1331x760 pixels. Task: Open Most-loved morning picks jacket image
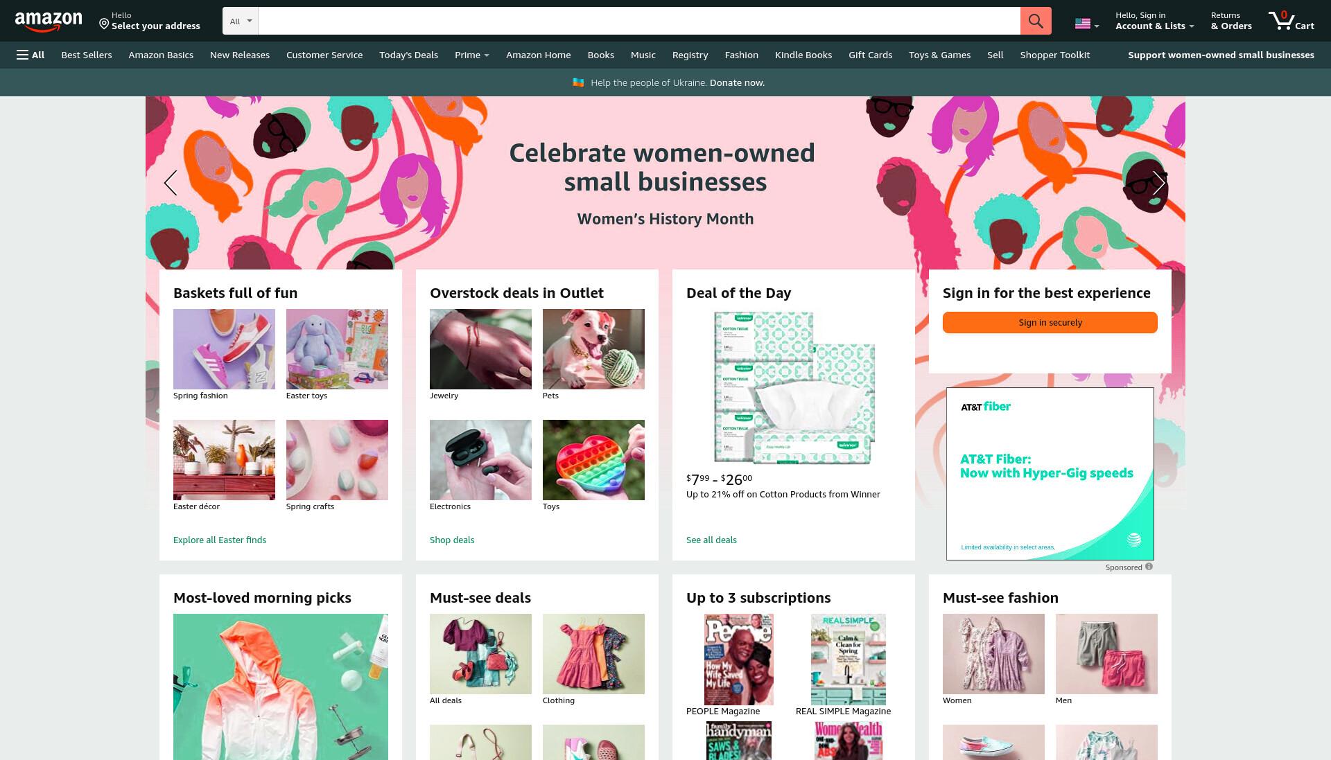[x=281, y=687]
